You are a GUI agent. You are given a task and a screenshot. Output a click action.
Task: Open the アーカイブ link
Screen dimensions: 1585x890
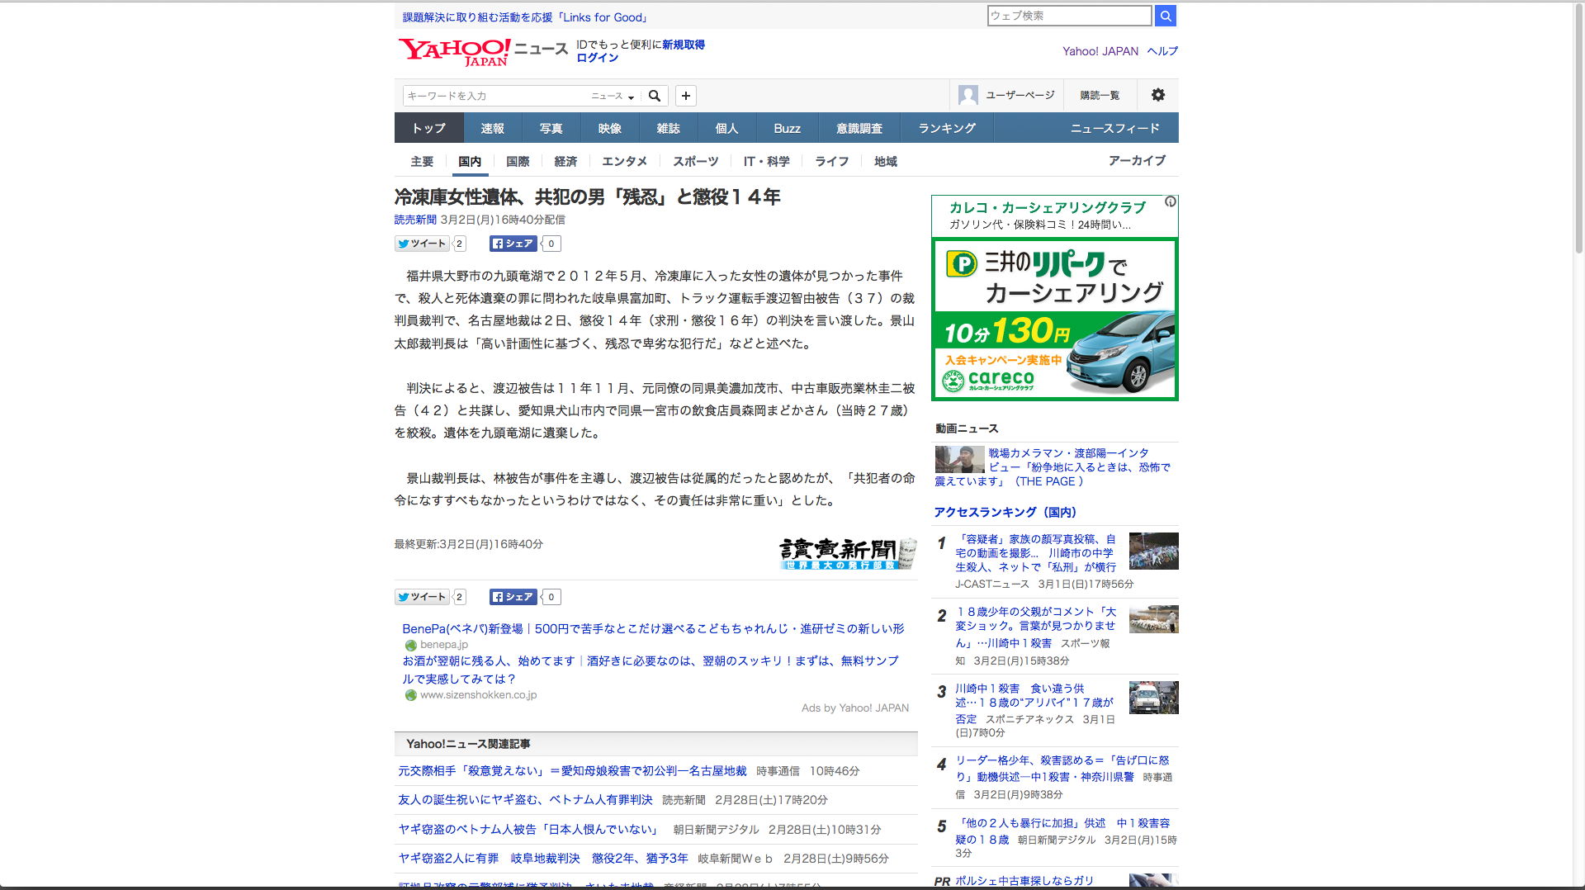pos(1137,161)
